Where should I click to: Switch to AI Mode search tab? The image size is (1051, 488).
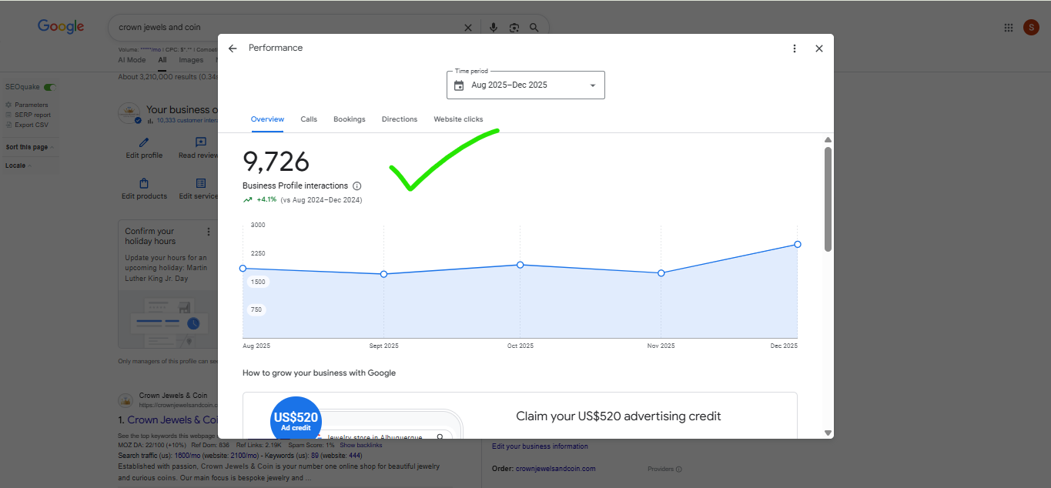coord(132,60)
